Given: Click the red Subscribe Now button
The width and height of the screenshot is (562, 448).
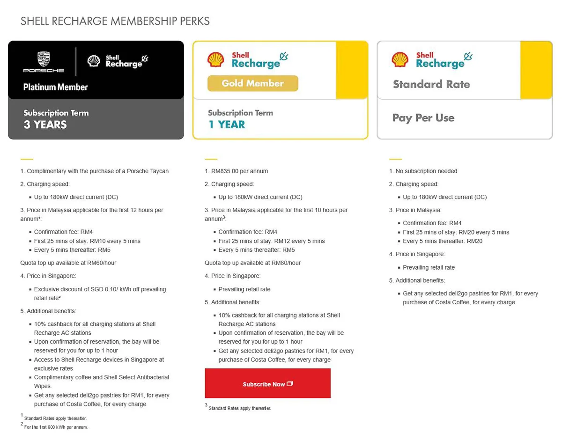Looking at the screenshot, I should click(267, 383).
